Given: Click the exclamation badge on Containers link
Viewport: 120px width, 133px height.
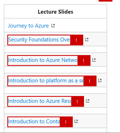Looking at the screenshot, I should (x=66, y=122).
